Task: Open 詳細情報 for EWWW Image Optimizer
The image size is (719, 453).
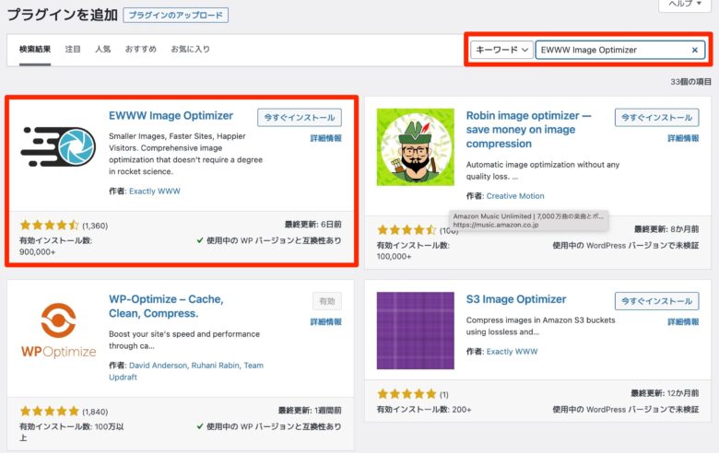Action: click(x=326, y=138)
